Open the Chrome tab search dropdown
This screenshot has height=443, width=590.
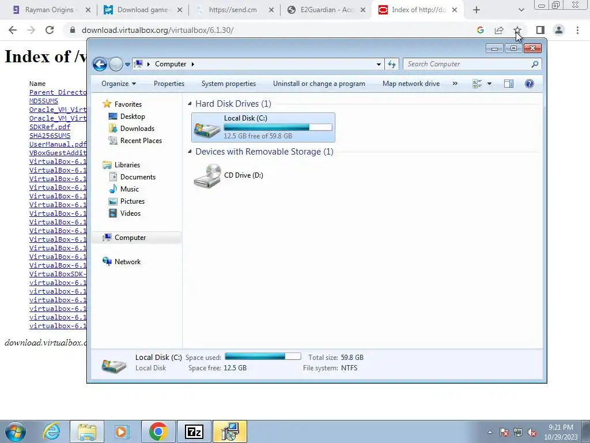(x=521, y=10)
